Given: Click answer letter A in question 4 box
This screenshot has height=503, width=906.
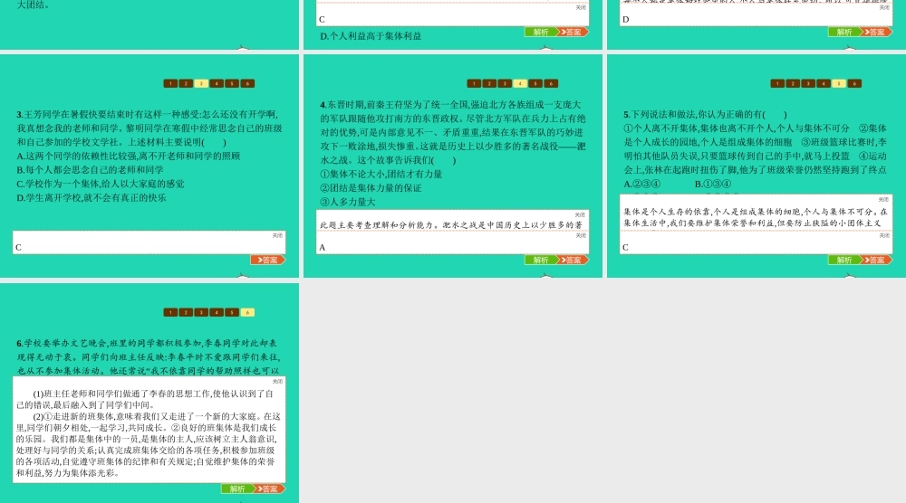Looking at the screenshot, I should 323,248.
